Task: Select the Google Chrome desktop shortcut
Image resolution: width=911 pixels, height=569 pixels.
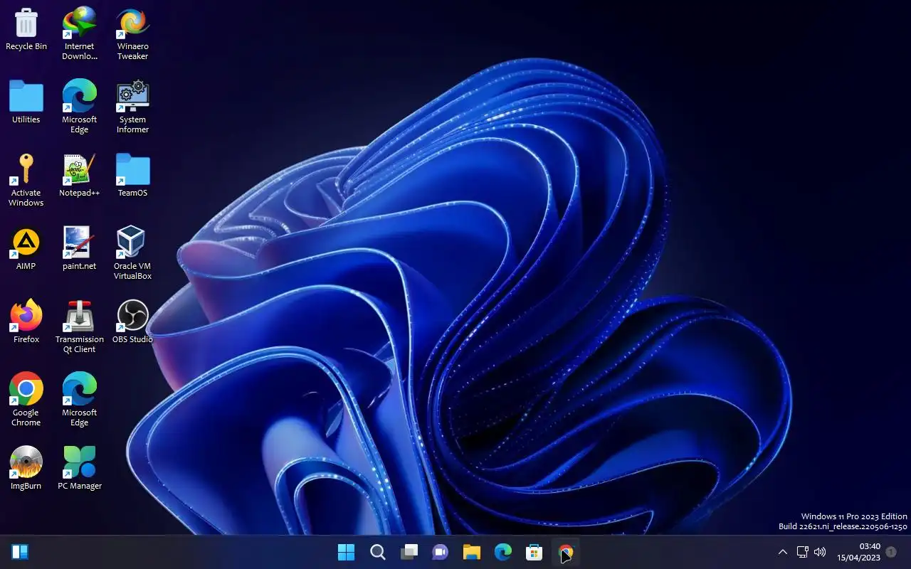Action: coord(26,400)
